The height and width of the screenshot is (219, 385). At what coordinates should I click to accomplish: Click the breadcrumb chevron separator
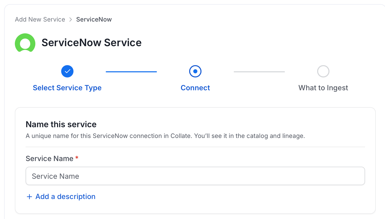pos(71,19)
